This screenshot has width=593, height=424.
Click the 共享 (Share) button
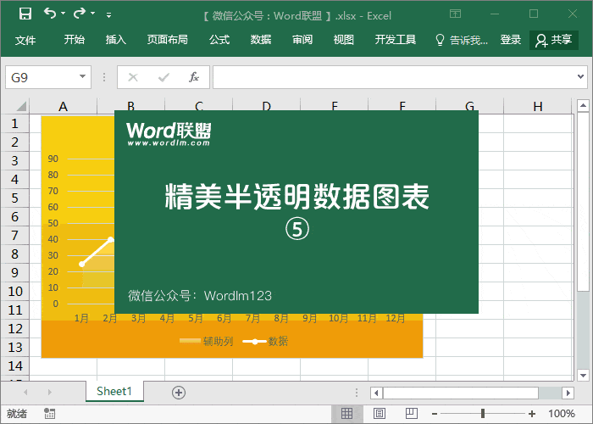(x=553, y=40)
